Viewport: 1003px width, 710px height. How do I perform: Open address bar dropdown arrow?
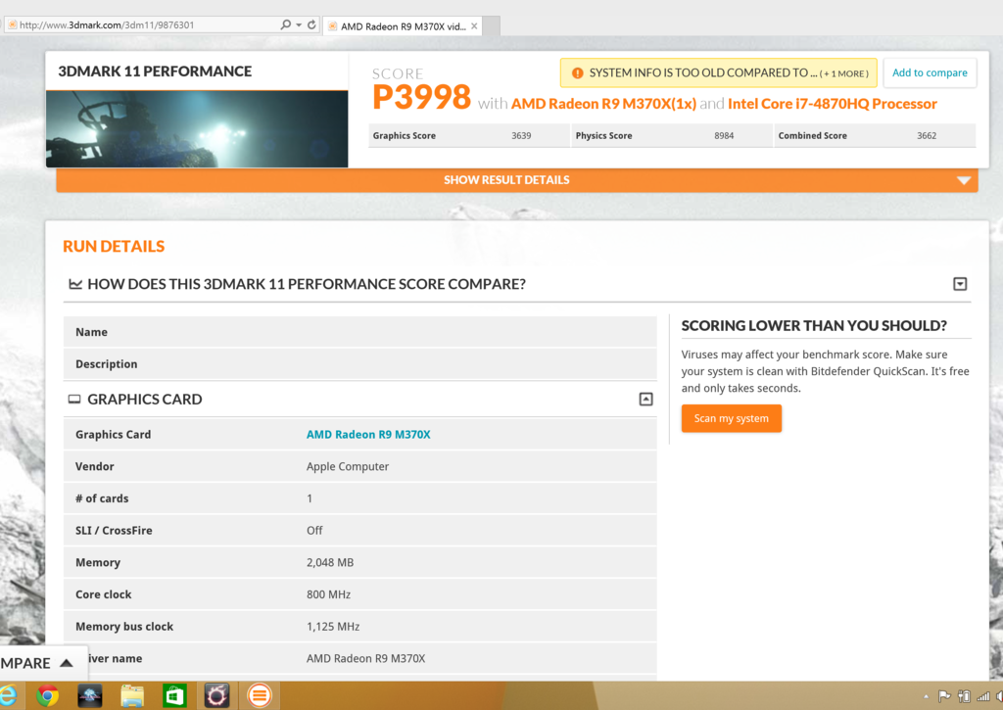pos(299,24)
